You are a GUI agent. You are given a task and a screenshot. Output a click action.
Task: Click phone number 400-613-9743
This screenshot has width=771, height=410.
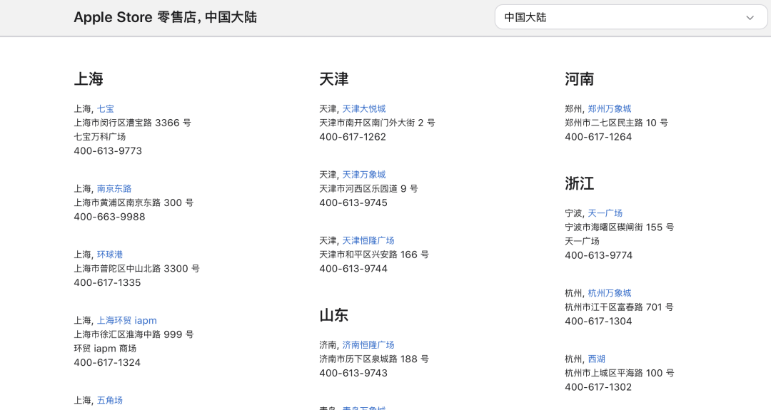pyautogui.click(x=353, y=373)
